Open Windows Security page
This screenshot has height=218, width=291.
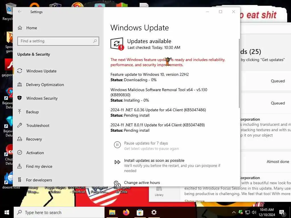pos(42,98)
